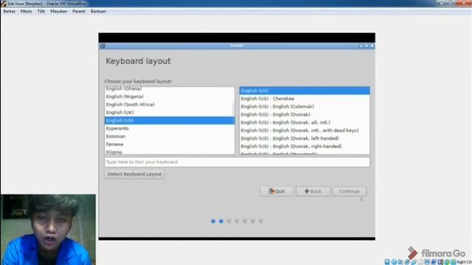Open the Berkas menu
Screen dimensions: 472x265
pyautogui.click(x=9, y=11)
